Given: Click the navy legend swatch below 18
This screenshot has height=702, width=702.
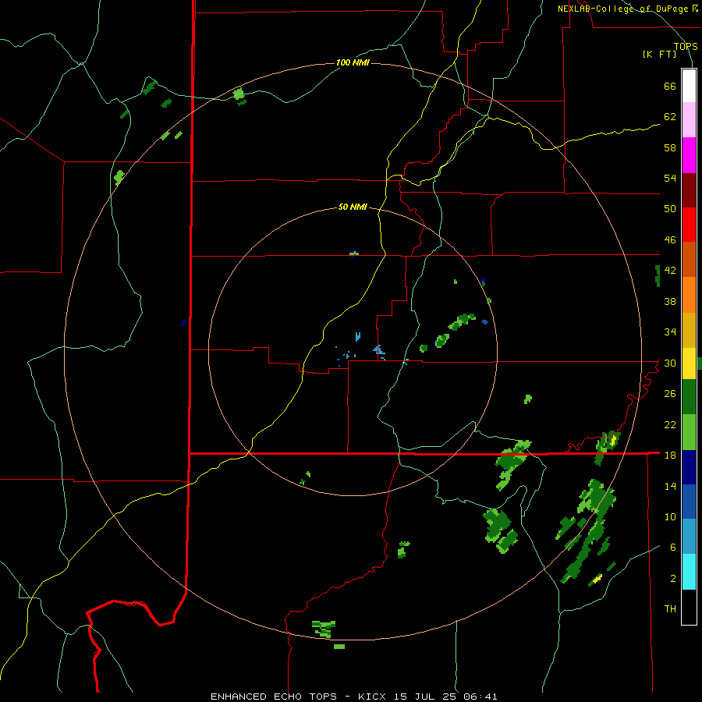Looking at the screenshot, I should tap(689, 467).
